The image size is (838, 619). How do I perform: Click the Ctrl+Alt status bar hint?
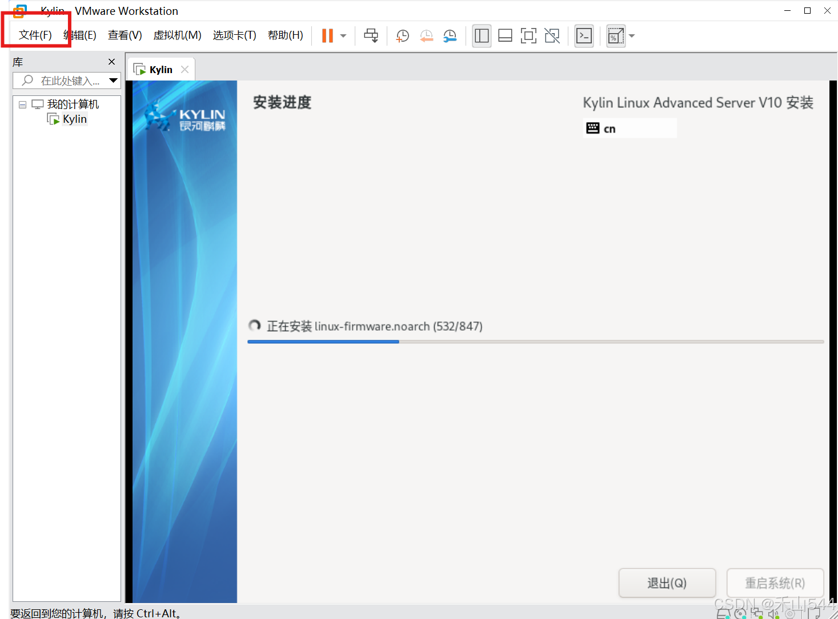click(96, 613)
